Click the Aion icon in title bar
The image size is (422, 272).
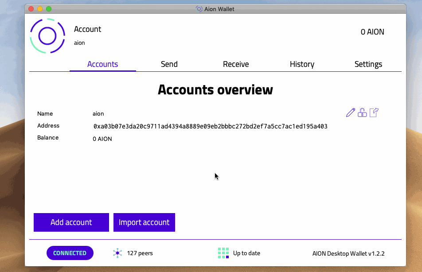[x=199, y=9]
